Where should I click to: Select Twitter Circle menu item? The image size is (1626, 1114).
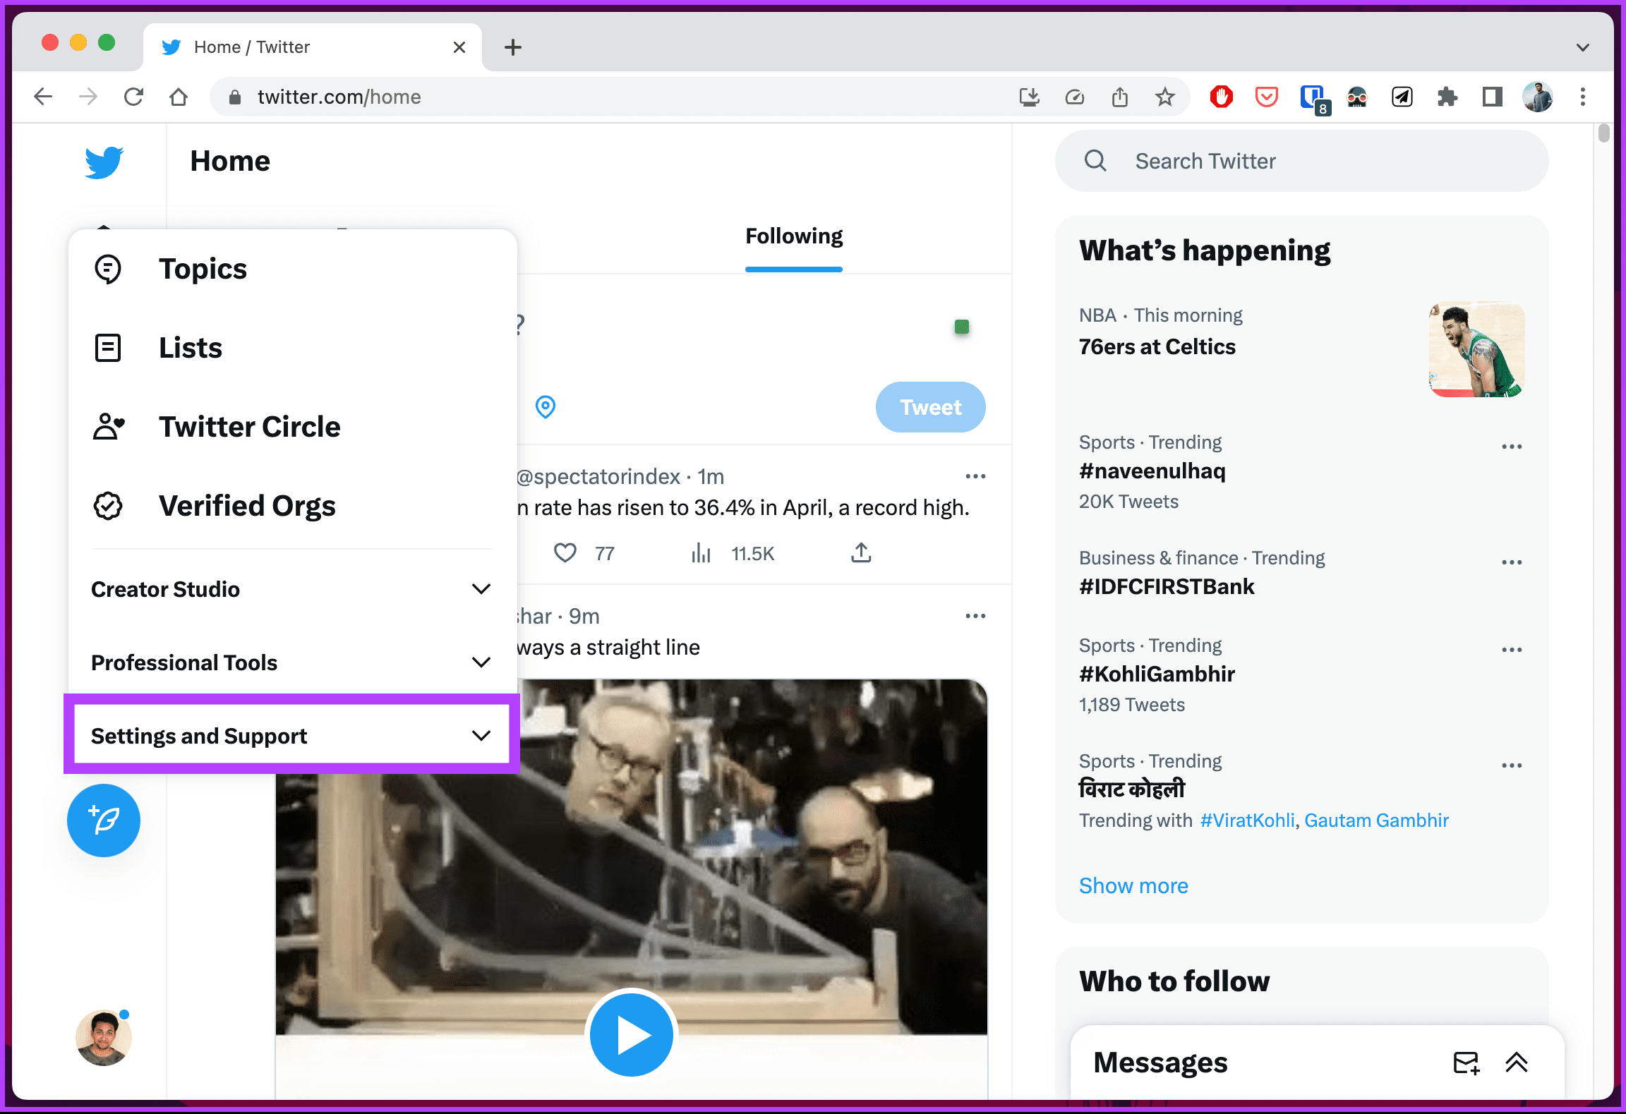coord(249,427)
